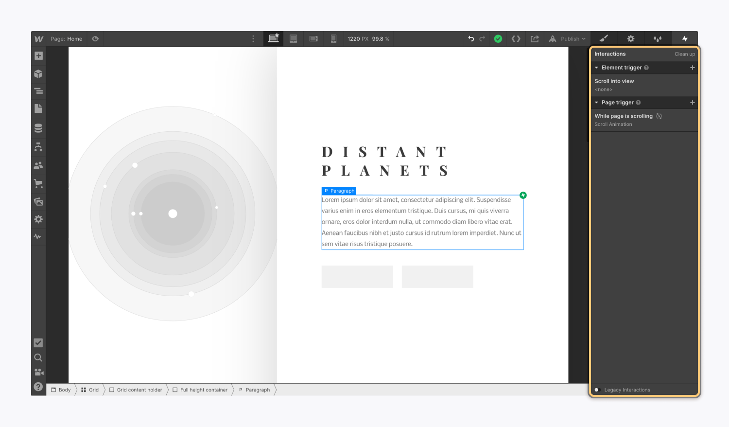Redo the last action
The image size is (729, 427).
(x=482, y=39)
